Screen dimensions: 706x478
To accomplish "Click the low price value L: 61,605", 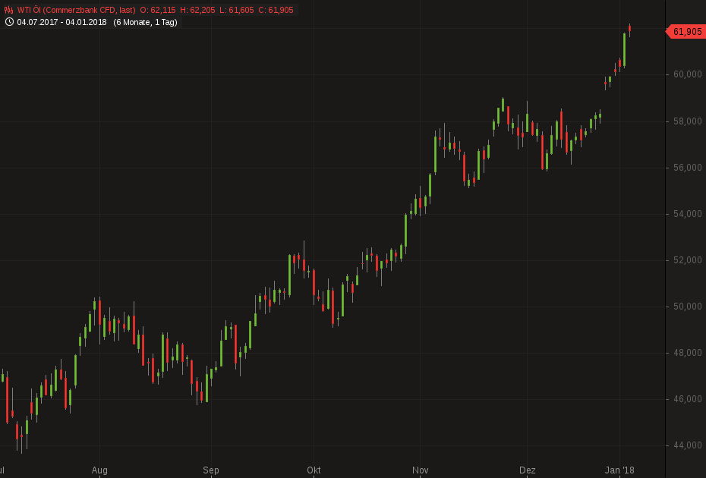I will coord(239,10).
